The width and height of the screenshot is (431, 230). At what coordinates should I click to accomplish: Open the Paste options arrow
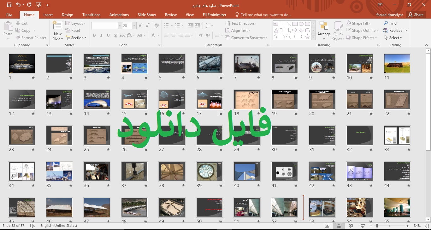tap(8, 39)
